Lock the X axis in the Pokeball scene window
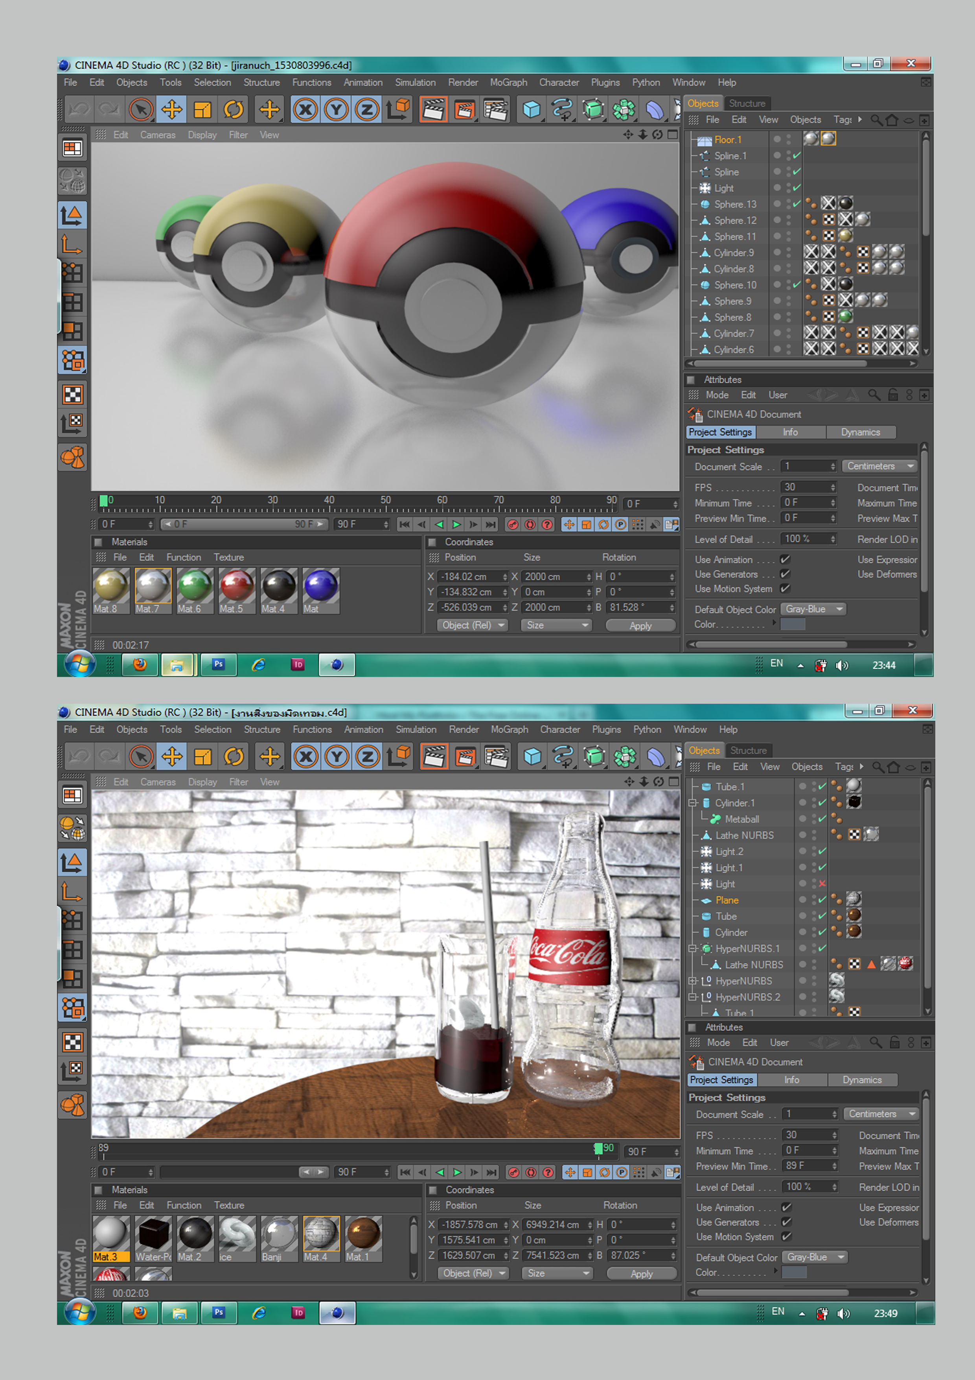 [306, 109]
